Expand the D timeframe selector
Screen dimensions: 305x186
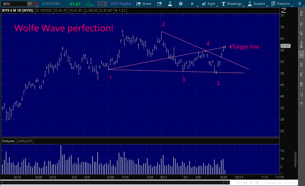192,4
